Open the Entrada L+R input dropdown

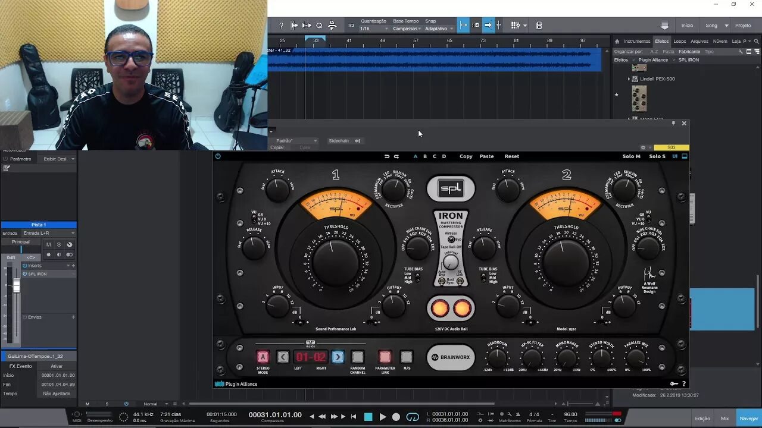tap(49, 233)
